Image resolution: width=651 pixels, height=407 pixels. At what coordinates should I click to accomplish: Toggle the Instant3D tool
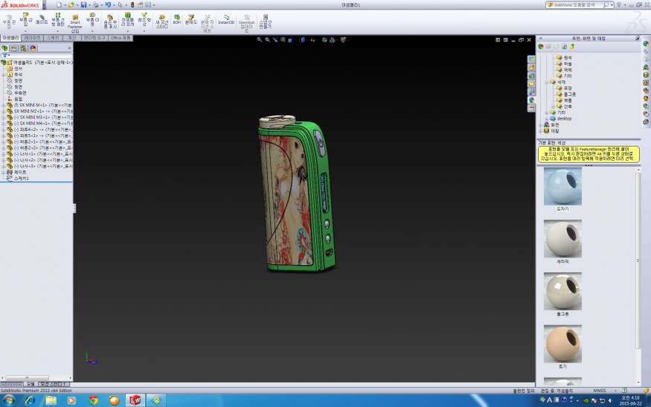coord(226,19)
